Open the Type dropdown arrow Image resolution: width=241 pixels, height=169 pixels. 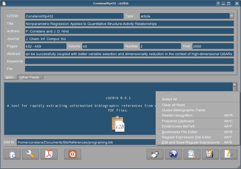pos(231,16)
